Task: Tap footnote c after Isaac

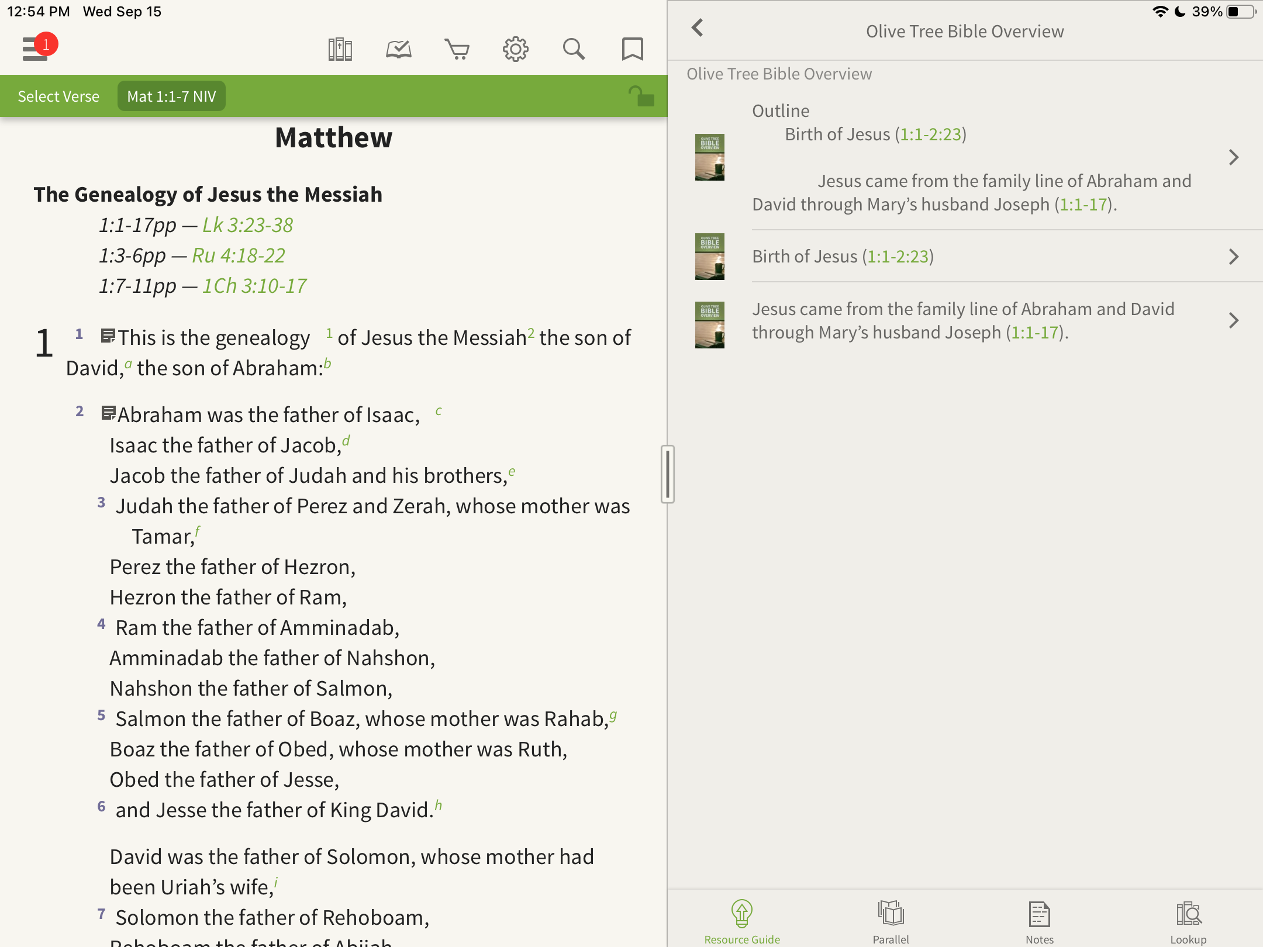Action: click(x=439, y=411)
